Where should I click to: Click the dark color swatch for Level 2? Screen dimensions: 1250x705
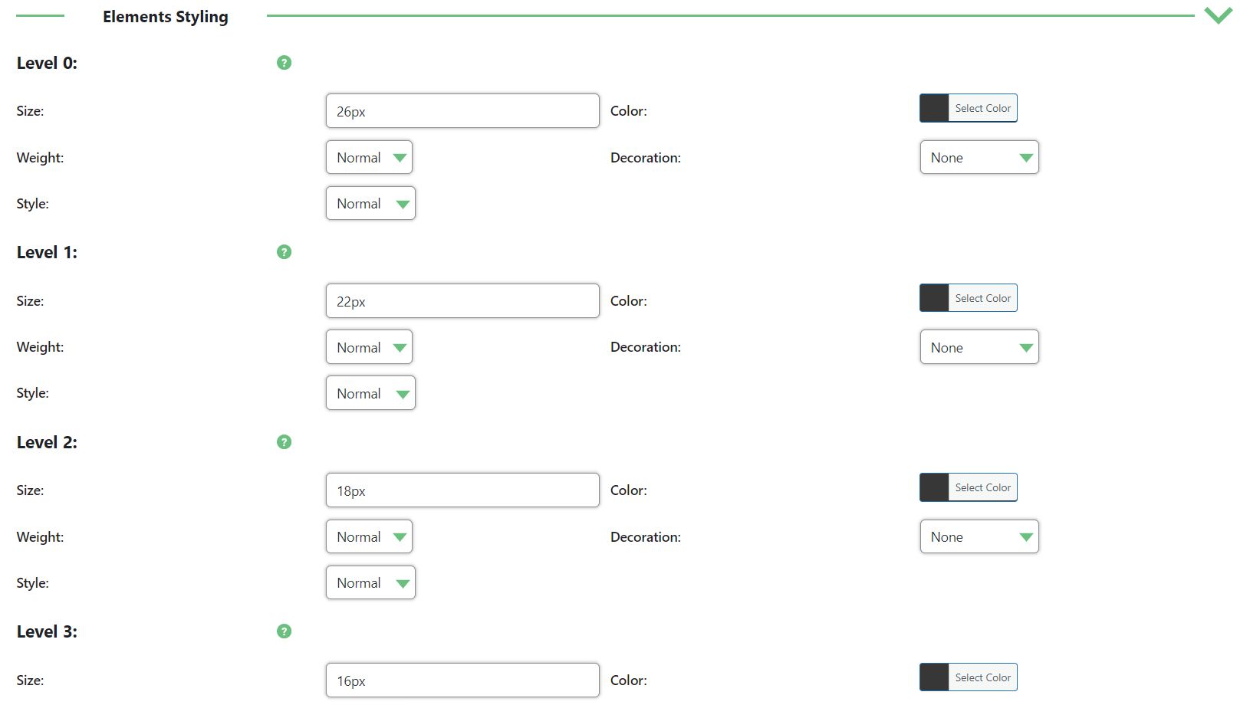(934, 487)
